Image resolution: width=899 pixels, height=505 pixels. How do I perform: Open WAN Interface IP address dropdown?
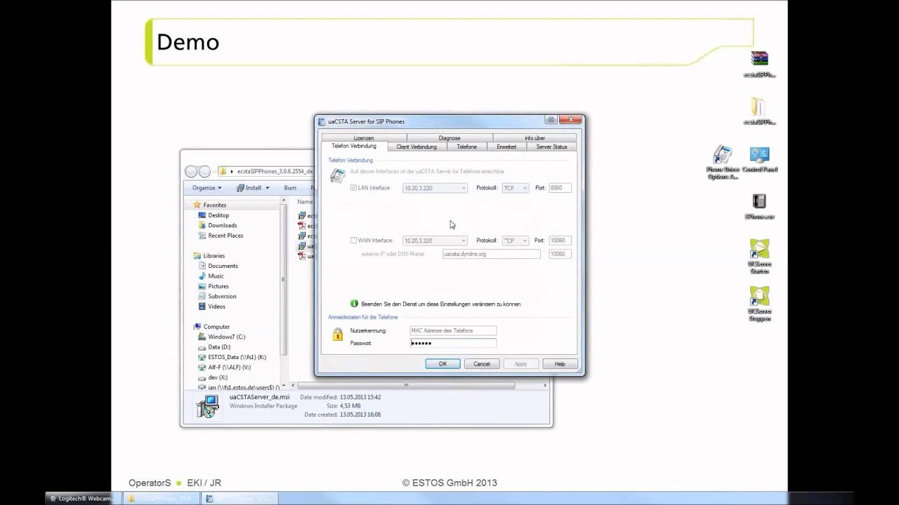pyautogui.click(x=435, y=241)
